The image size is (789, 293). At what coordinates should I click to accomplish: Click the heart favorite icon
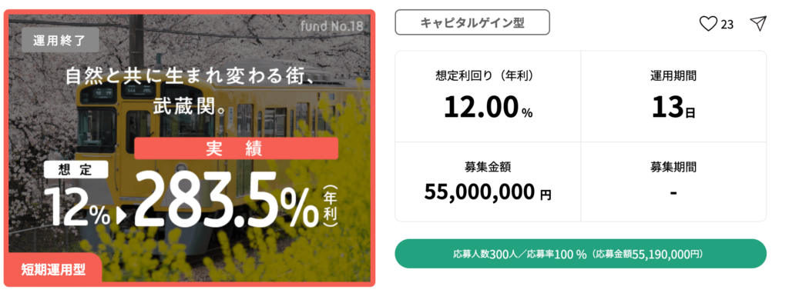tap(708, 24)
